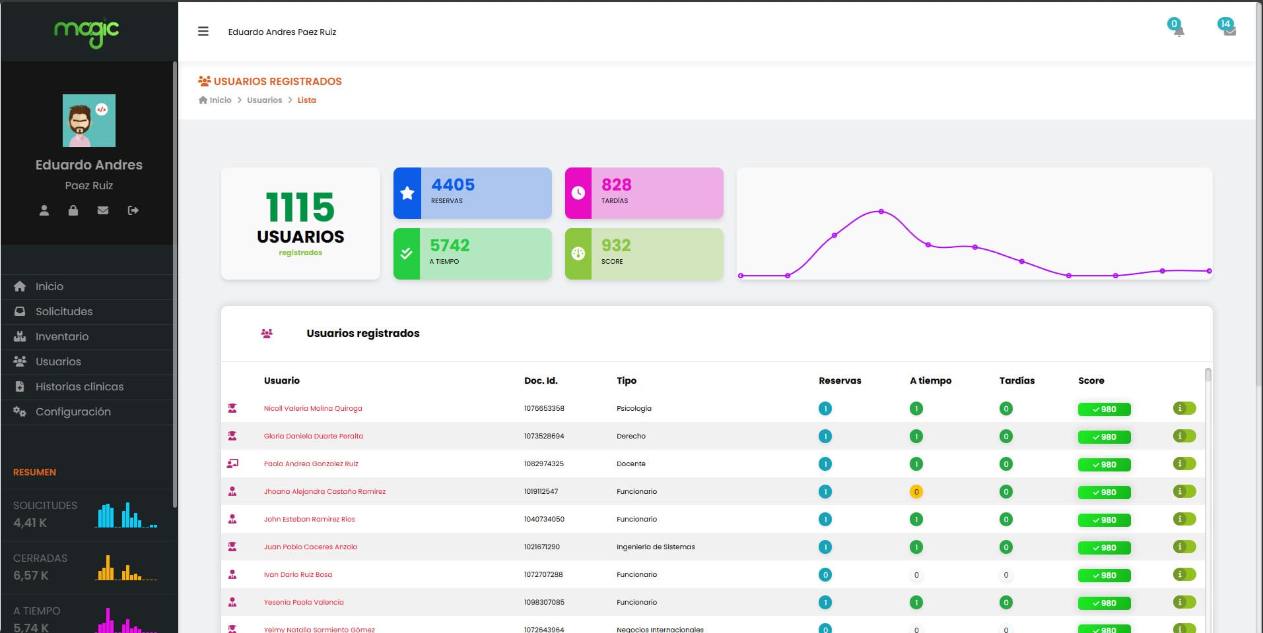Click the magic logo
The height and width of the screenshot is (633, 1263).
point(86,32)
